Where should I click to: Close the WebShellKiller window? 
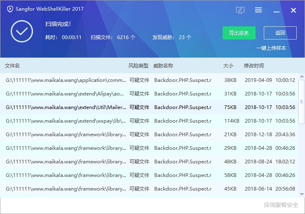point(293,10)
